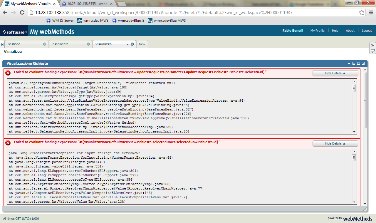
Task: Go forward in browser history
Action: point(14,12)
